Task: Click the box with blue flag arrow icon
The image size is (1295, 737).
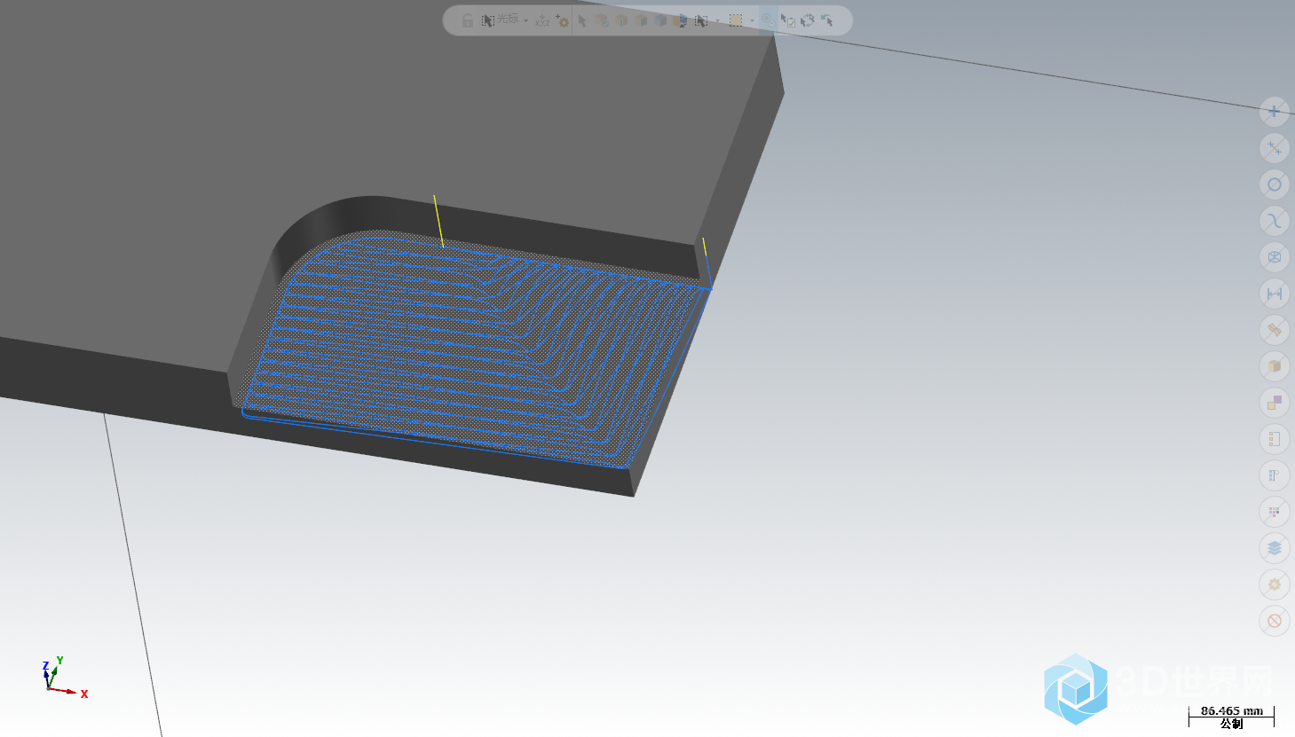Action: [680, 20]
